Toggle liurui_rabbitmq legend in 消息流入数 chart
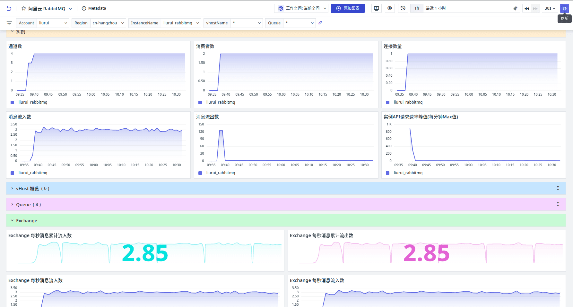 pos(29,173)
